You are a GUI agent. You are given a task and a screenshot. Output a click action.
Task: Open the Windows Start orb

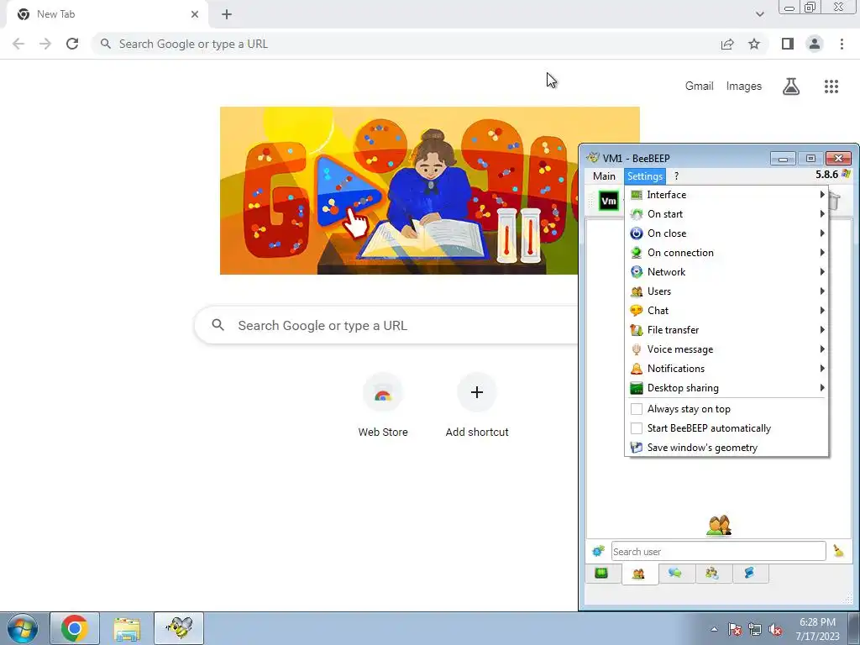click(23, 628)
